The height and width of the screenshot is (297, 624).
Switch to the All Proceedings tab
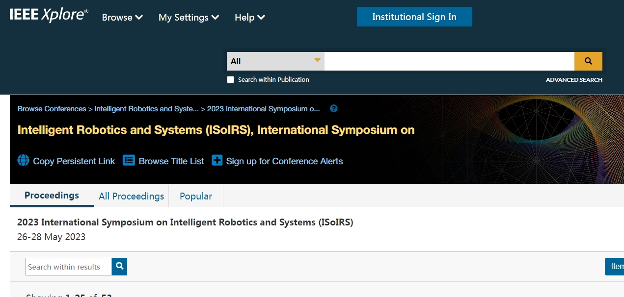click(x=131, y=196)
